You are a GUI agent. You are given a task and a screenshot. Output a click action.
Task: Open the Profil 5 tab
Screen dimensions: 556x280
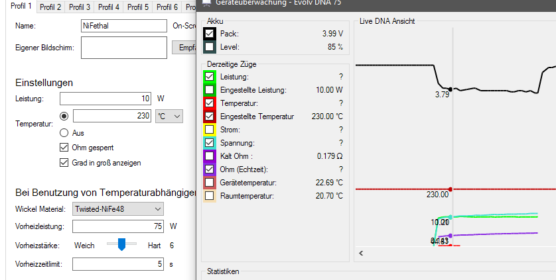(137, 7)
